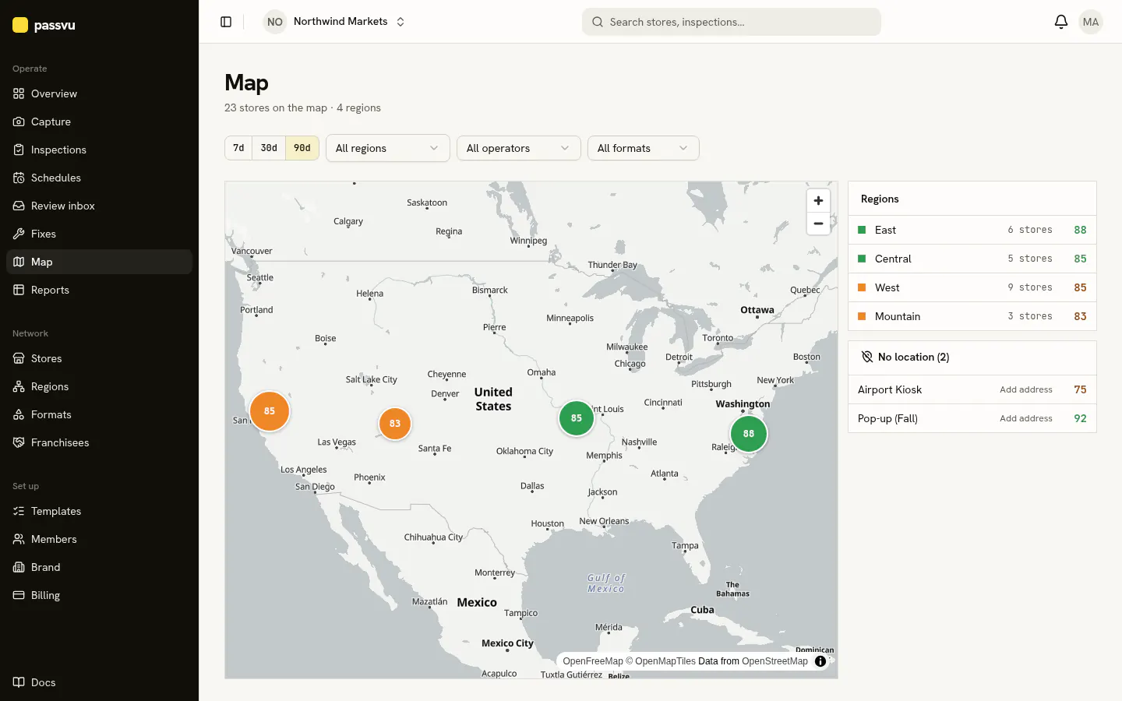This screenshot has width=1122, height=701.
Task: Select the Central region row
Action: tap(972, 259)
